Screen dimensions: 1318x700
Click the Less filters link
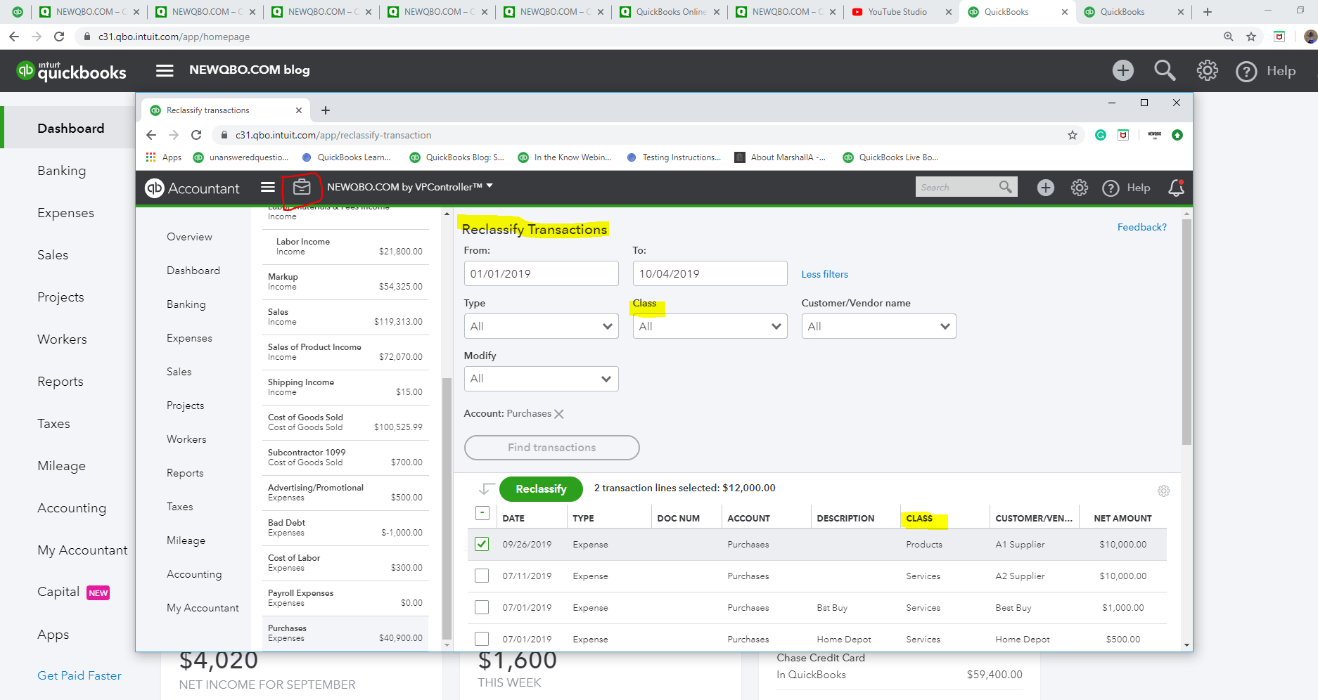pyautogui.click(x=824, y=274)
